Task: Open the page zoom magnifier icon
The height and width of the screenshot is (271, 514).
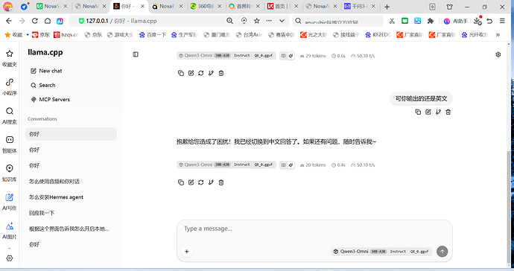Action: click(x=229, y=21)
